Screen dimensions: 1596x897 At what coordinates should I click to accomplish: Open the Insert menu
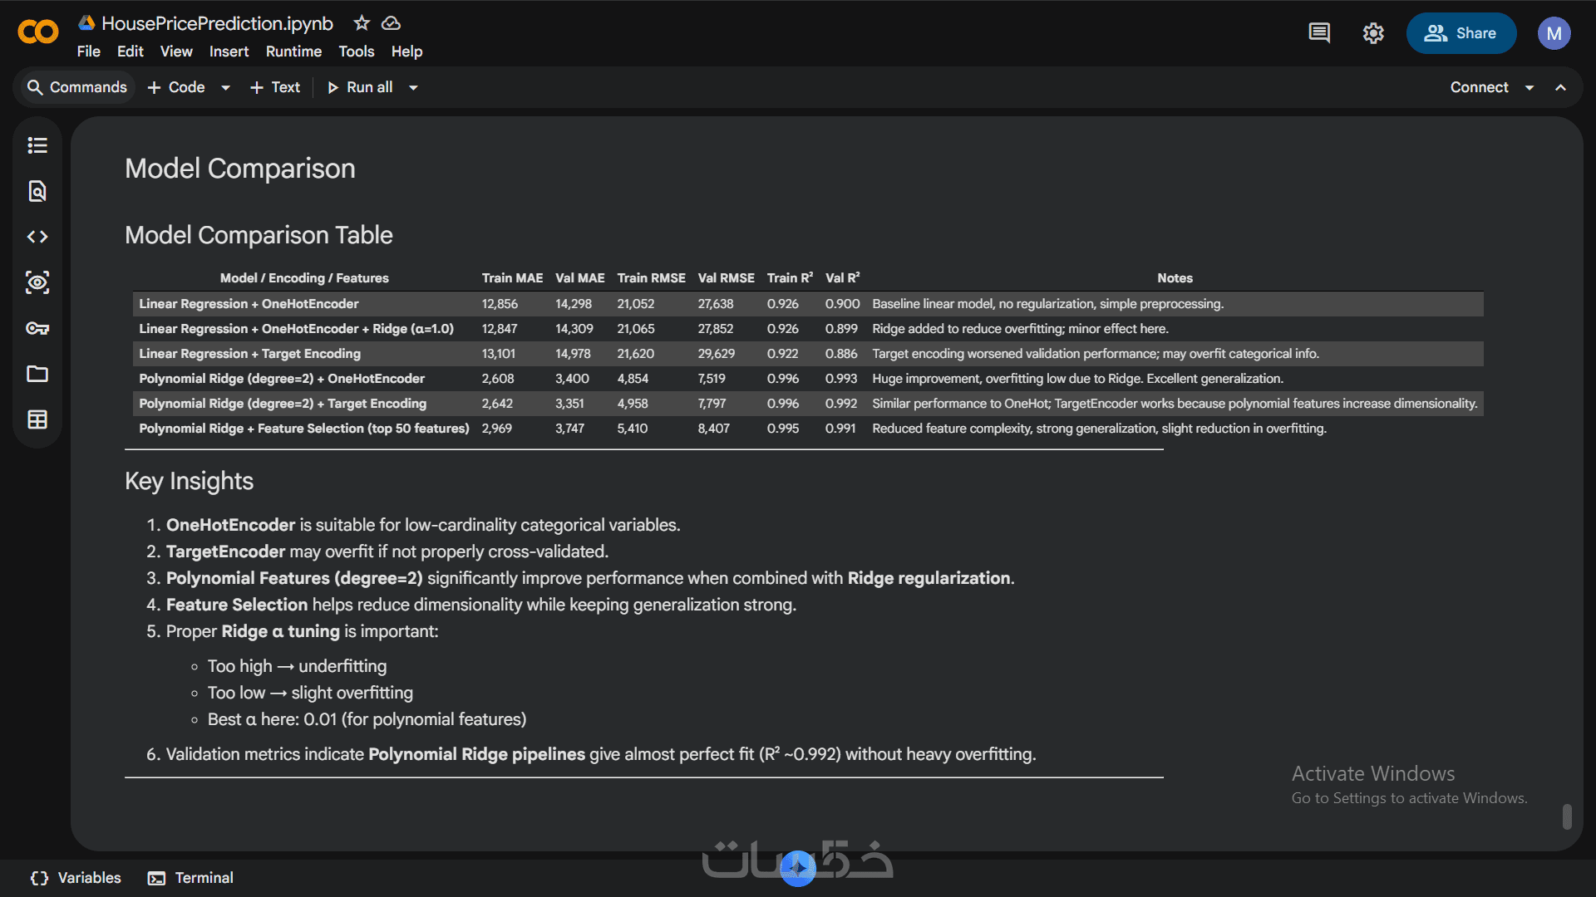(229, 51)
